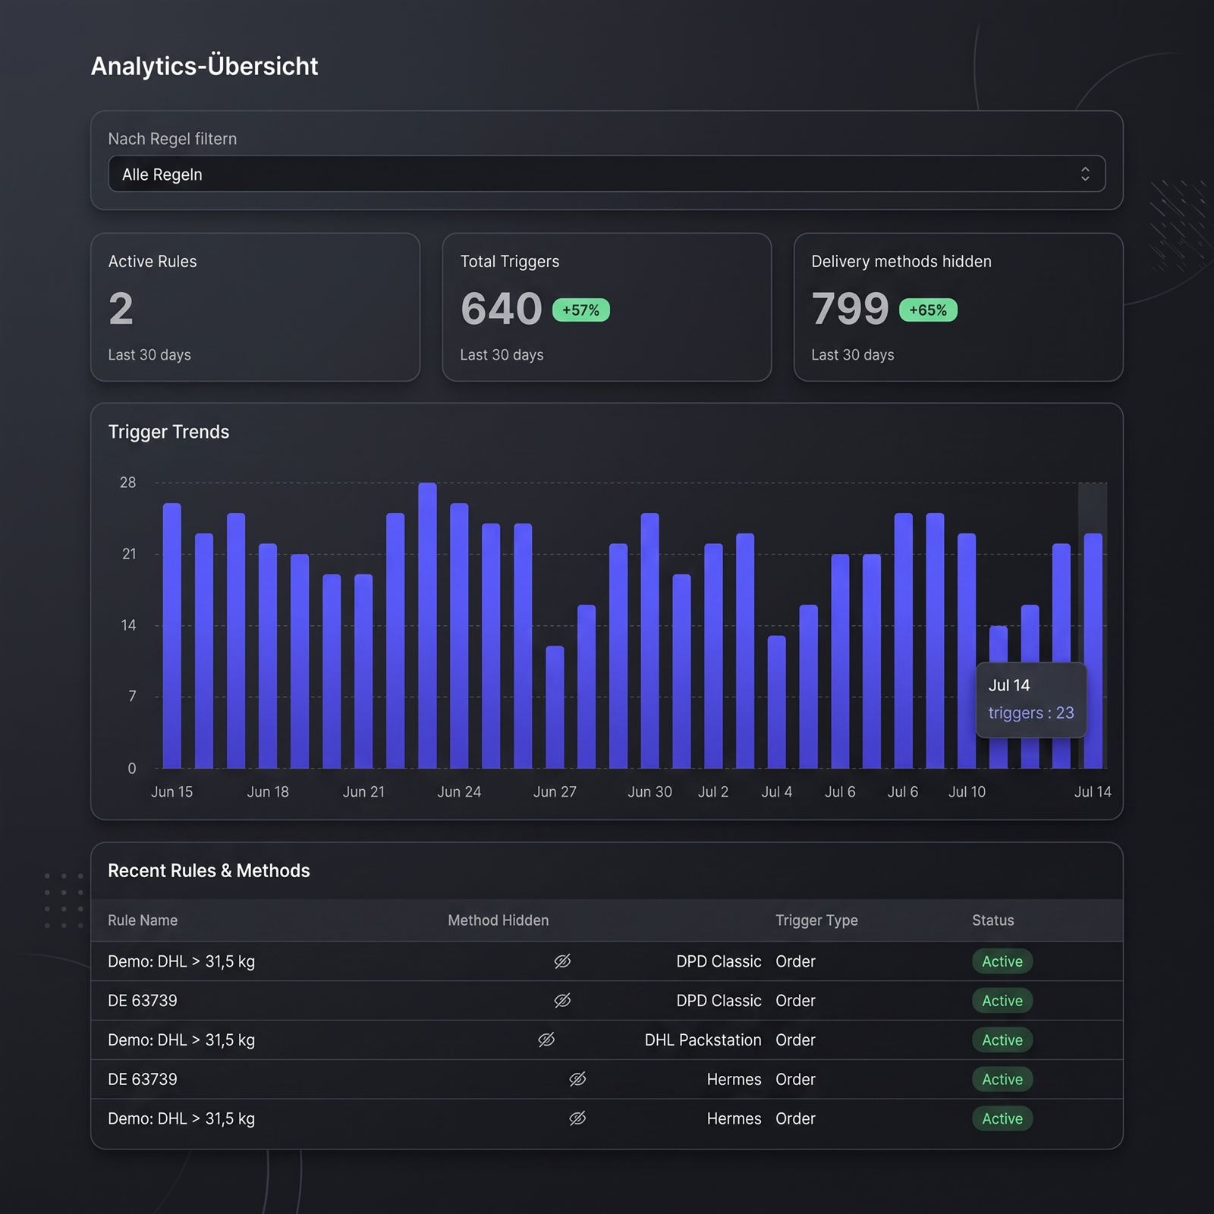Click the Jun 27 bar in the chart
The height and width of the screenshot is (1214, 1214).
coord(555,707)
